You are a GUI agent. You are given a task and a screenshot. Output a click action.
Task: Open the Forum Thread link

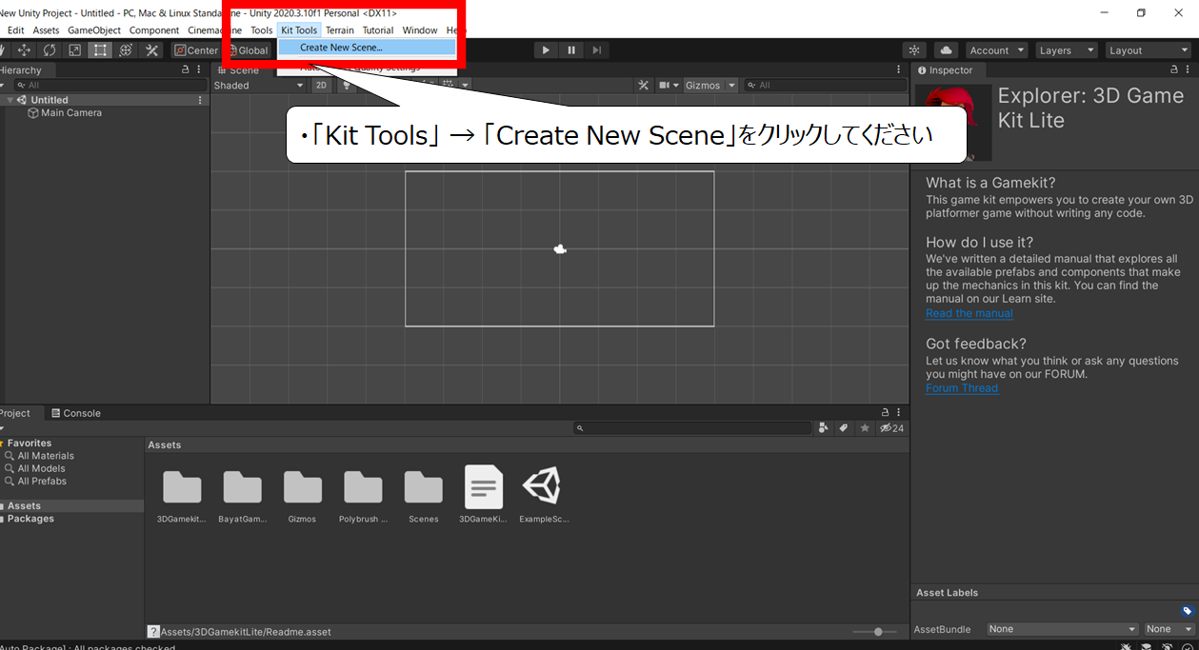pos(962,388)
